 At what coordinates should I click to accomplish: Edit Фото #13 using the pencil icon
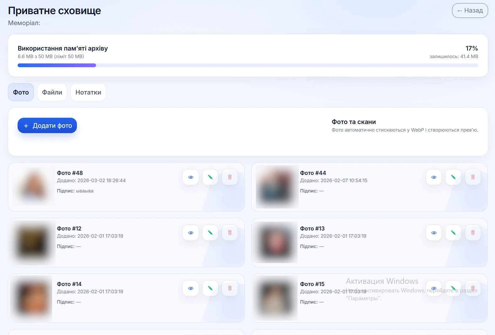click(453, 233)
